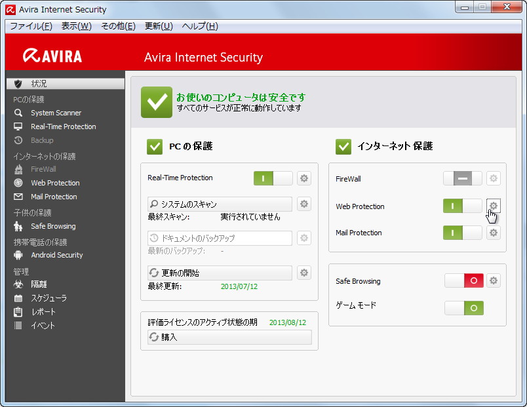This screenshot has width=527, height=407.
Task: Click the last update date 2013/07/12 link
Action: tap(240, 287)
